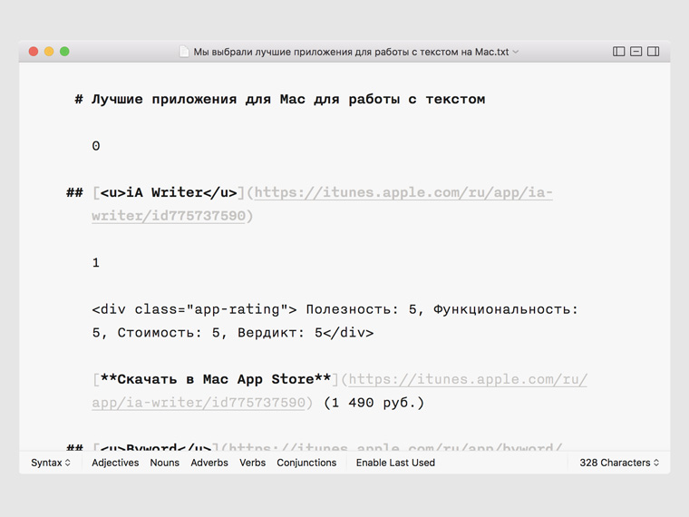Click the line containing 1
The height and width of the screenshot is (517, 689).
point(96,262)
